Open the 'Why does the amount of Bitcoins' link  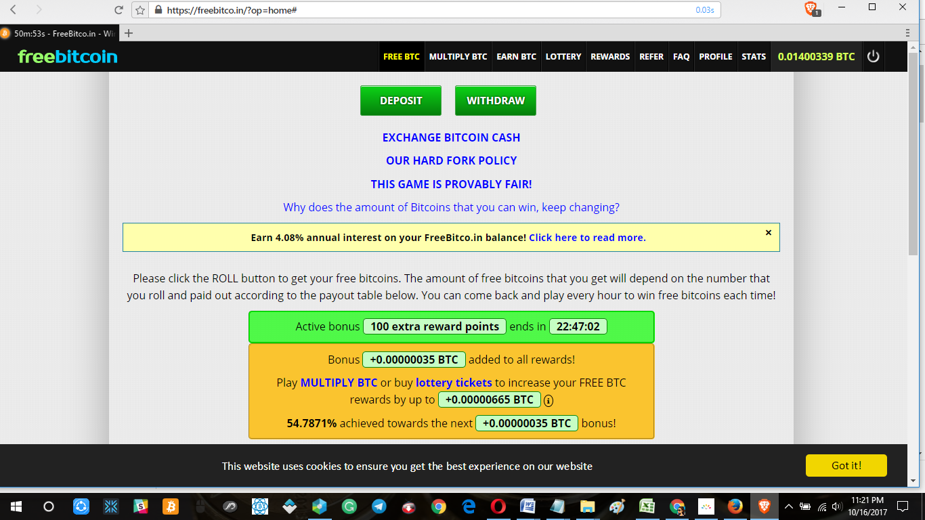452,207
